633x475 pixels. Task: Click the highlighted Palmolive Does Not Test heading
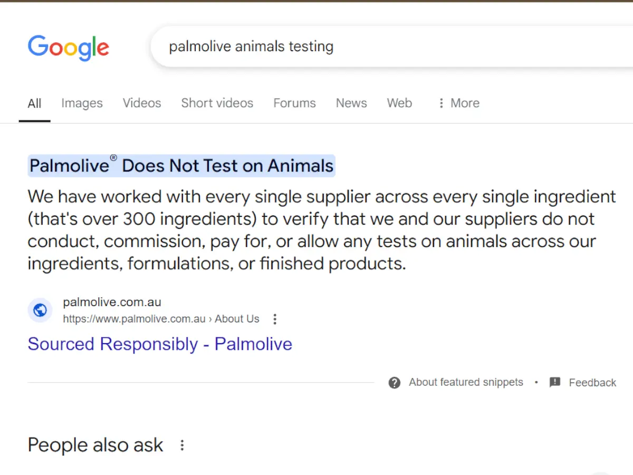click(x=181, y=166)
